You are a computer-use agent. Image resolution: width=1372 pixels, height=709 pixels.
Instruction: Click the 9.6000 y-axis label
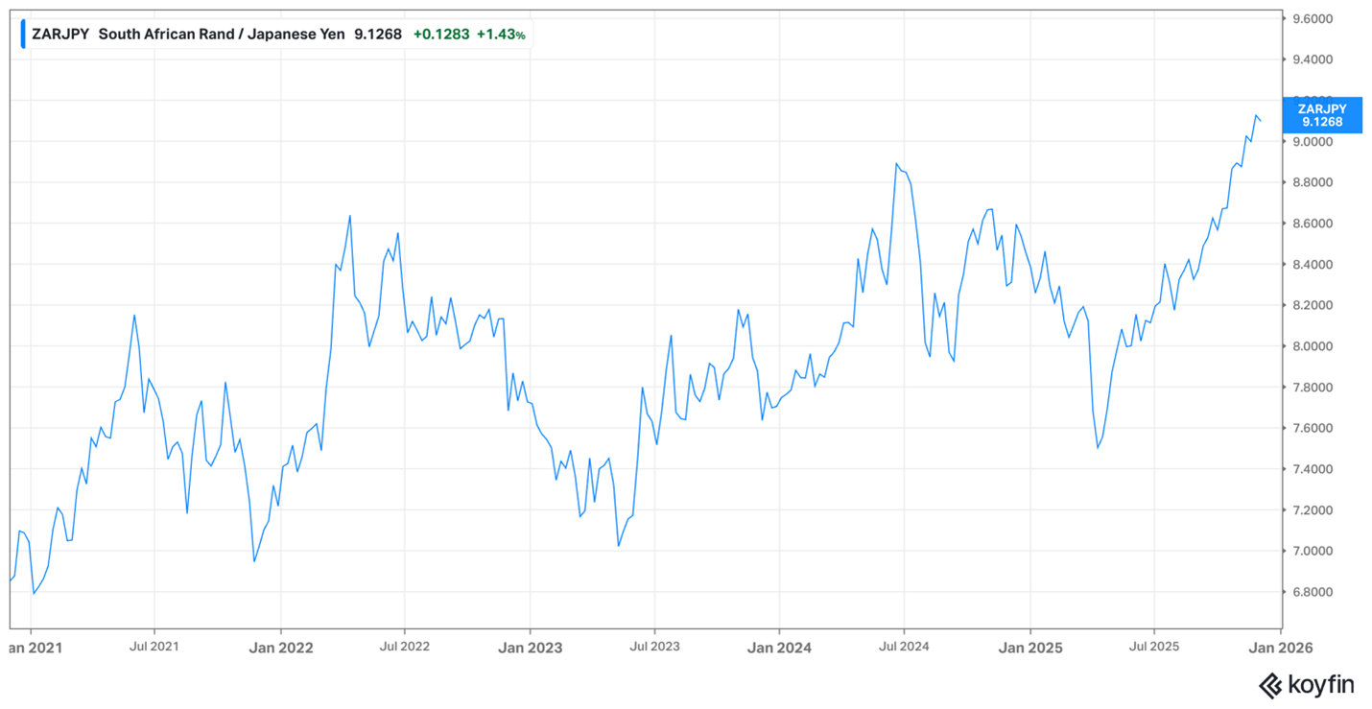click(1313, 18)
